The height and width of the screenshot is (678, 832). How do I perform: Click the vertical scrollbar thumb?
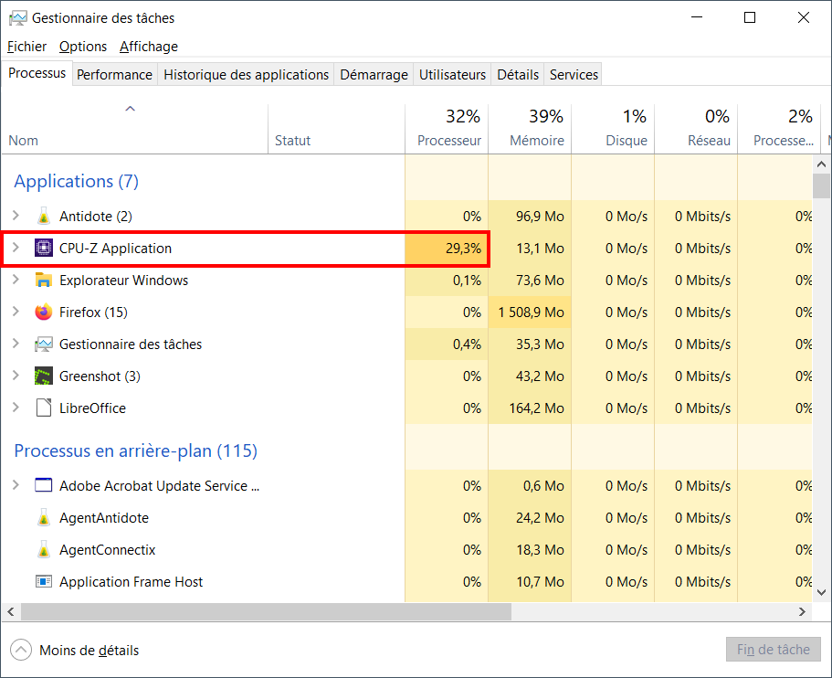coord(821,185)
